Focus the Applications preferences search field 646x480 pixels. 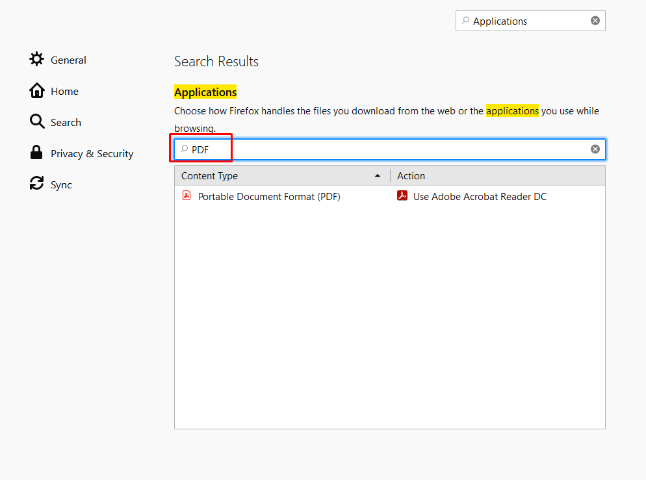530,21
